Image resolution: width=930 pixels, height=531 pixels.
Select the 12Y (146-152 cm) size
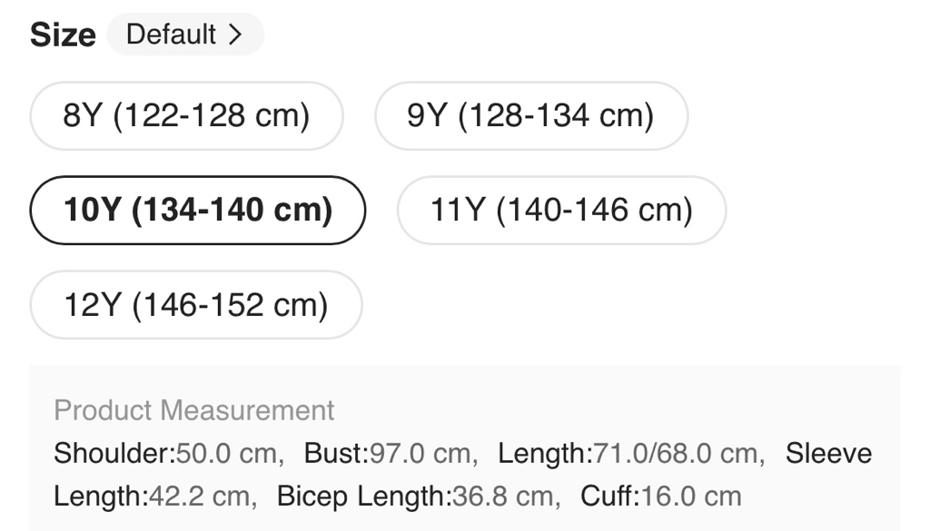point(196,305)
